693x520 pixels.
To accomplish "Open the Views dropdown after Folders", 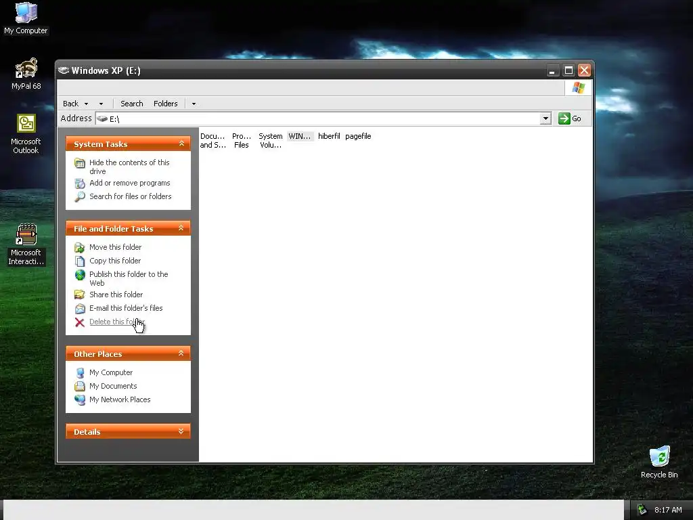I will tap(194, 104).
